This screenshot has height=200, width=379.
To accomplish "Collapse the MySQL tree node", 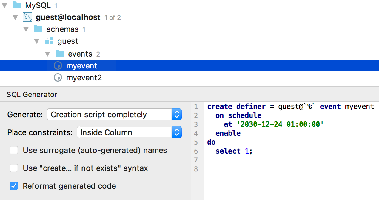I will (x=4, y=5).
